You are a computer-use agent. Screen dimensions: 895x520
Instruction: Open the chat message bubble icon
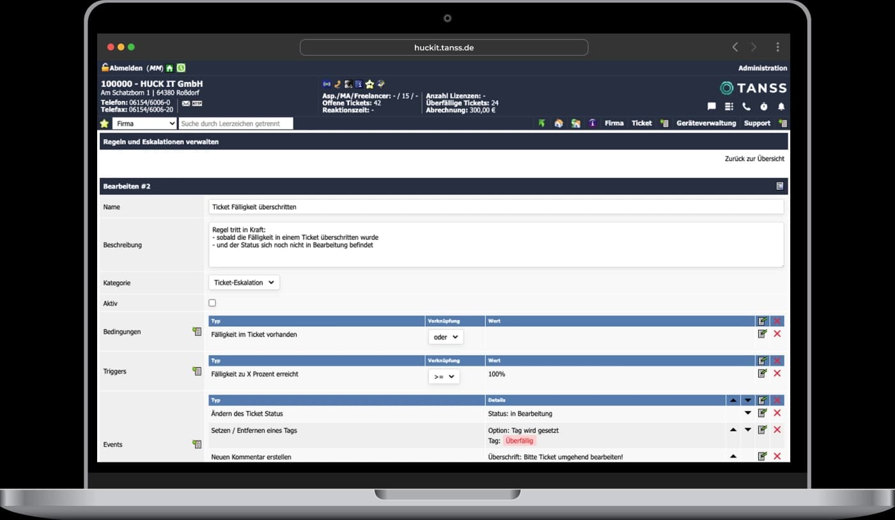(x=712, y=107)
